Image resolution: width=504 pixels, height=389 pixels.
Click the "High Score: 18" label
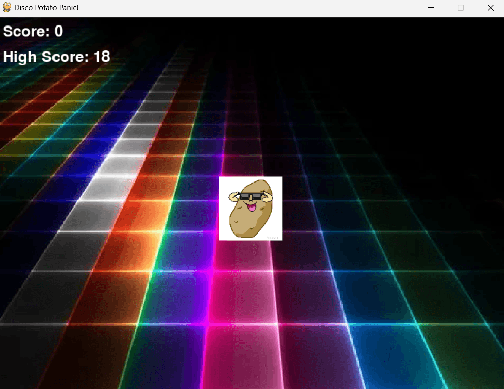[x=56, y=57]
